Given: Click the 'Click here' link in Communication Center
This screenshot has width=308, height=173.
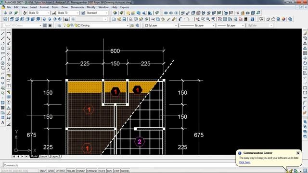Looking at the screenshot, I should [x=244, y=162].
